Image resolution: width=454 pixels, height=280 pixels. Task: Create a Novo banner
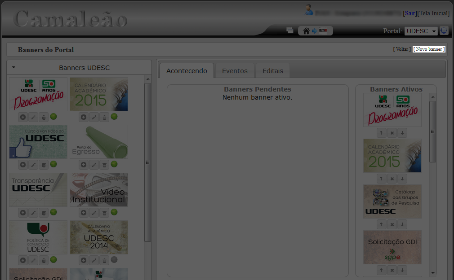coord(429,49)
